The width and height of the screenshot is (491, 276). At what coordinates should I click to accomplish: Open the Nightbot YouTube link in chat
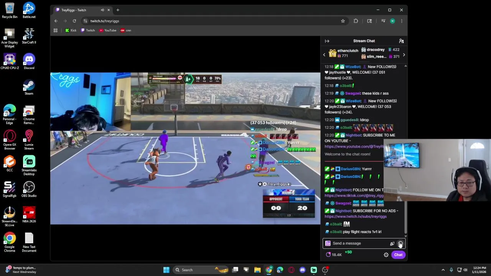354,146
